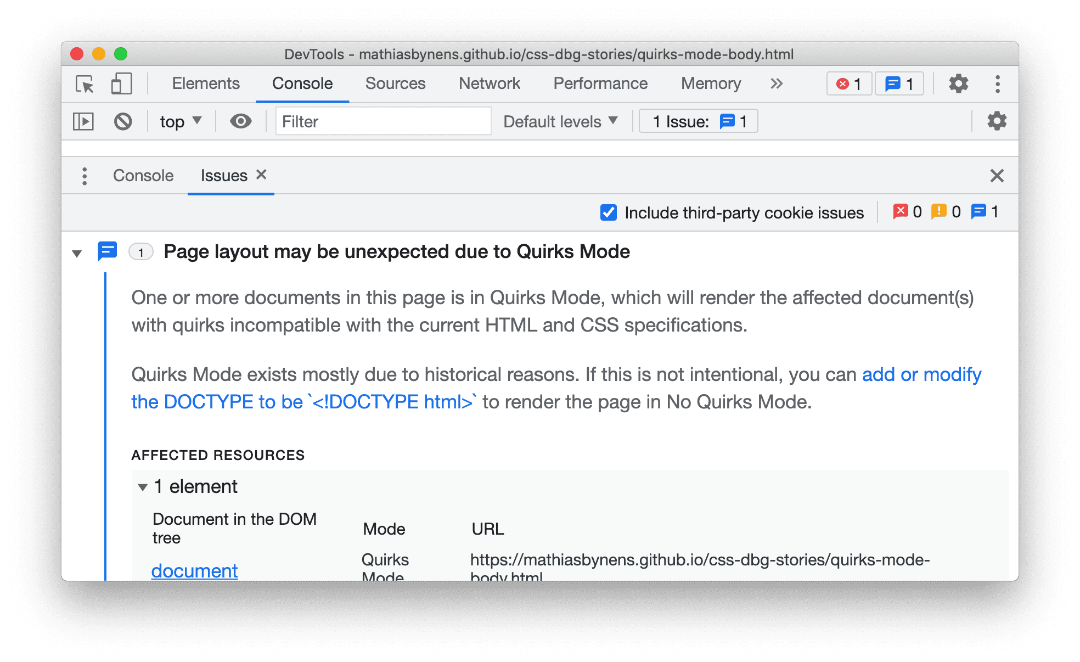Click the filter input field

[x=378, y=120]
